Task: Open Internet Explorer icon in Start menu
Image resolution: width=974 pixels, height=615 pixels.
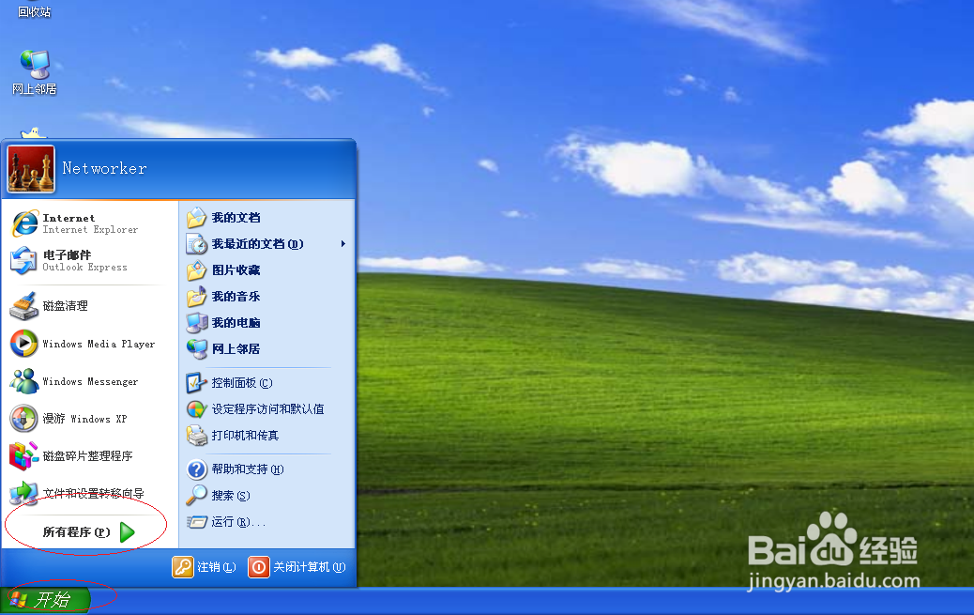Action: click(24, 223)
